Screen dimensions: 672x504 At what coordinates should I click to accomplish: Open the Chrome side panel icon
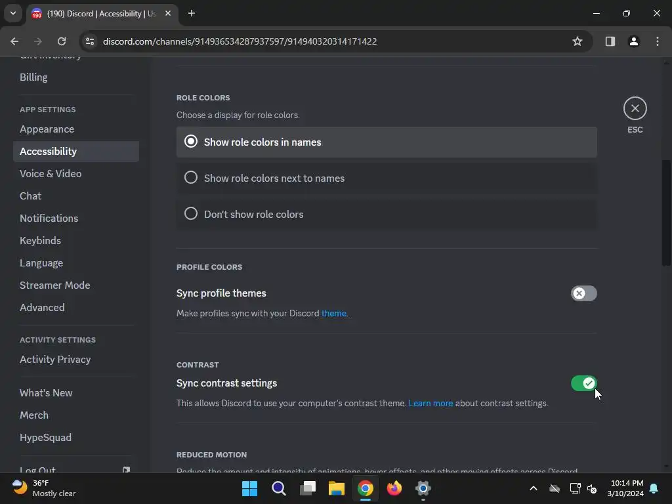610,41
